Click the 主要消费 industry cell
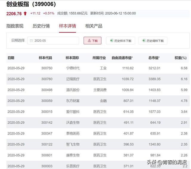191x169 pixels. point(100,90)
